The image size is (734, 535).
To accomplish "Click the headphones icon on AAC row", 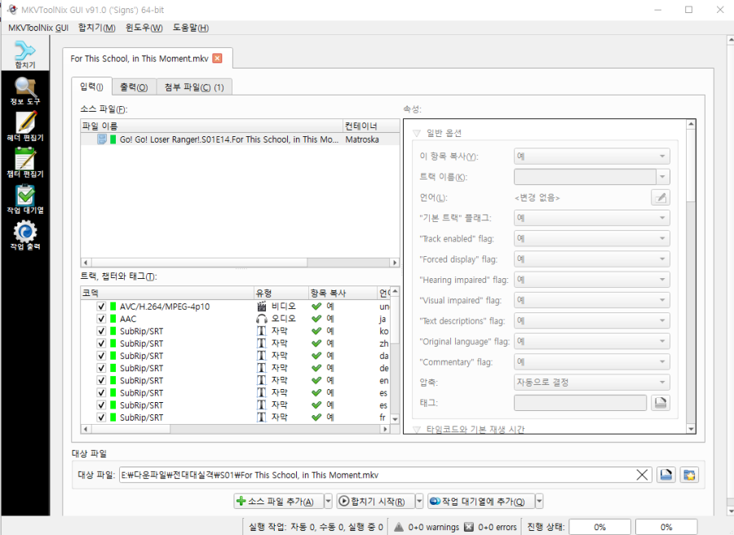I will 262,319.
